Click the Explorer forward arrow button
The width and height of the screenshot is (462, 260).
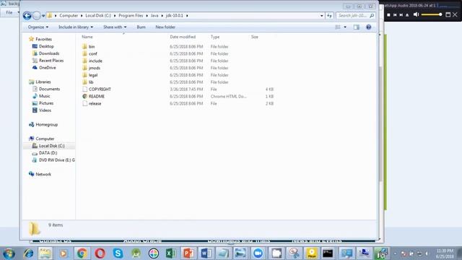(x=37, y=16)
